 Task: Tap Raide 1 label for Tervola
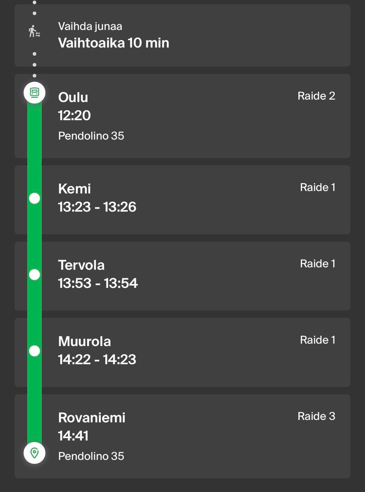317,263
